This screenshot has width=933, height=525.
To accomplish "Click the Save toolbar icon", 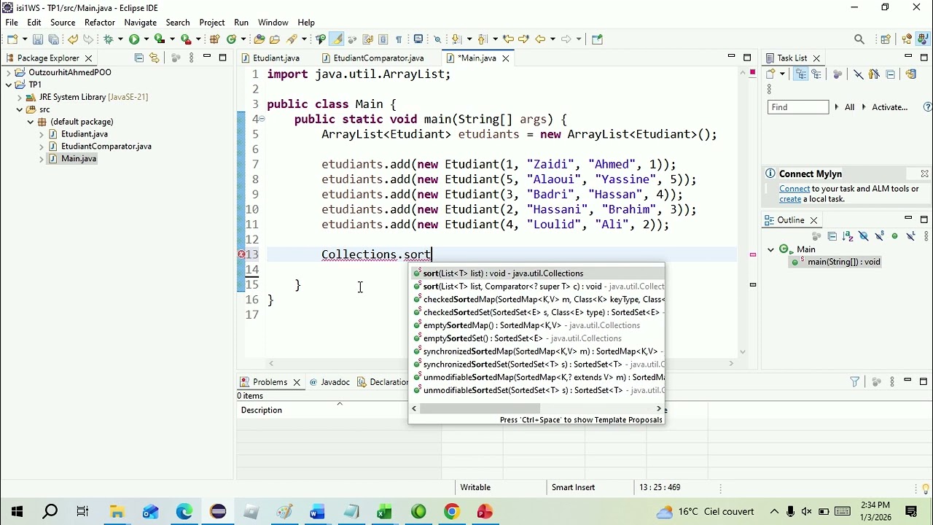I will pos(38,39).
